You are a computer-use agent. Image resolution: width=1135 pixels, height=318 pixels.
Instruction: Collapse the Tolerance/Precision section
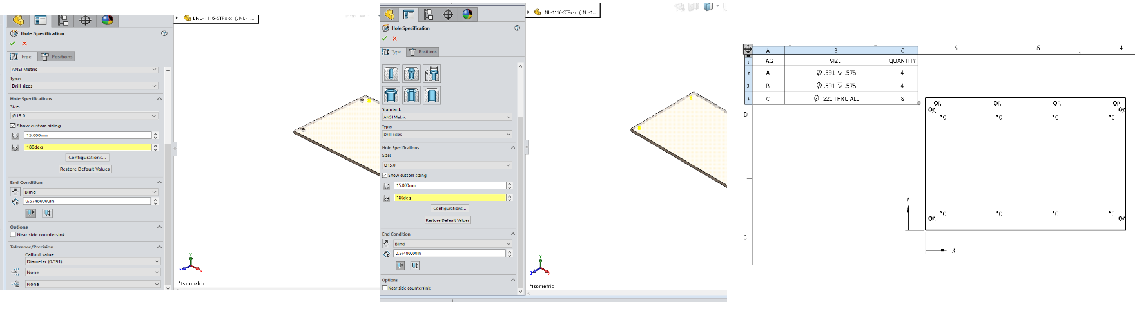(x=159, y=247)
